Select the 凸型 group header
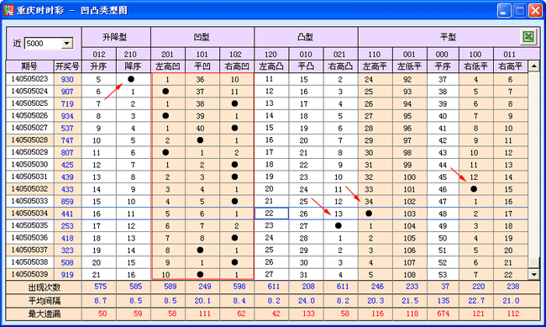Image resolution: width=546 pixels, height=327 pixels. [x=306, y=37]
